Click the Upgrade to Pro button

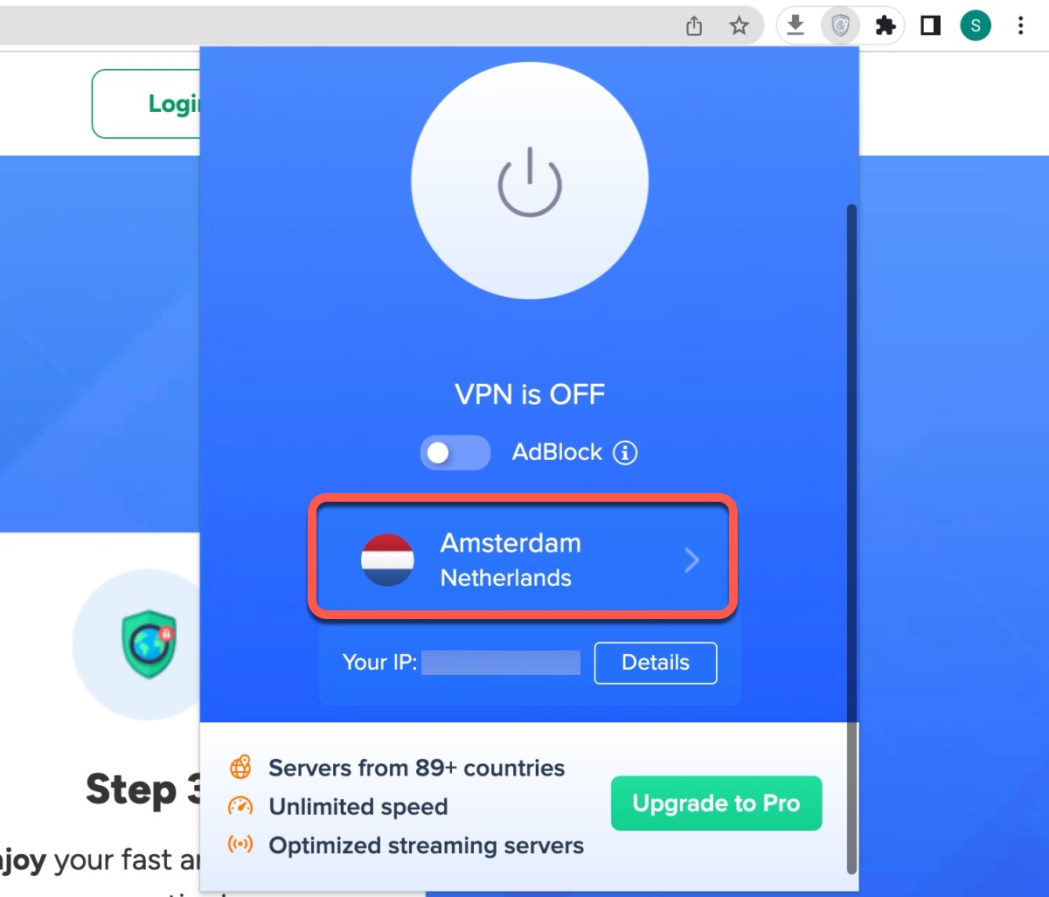716,803
